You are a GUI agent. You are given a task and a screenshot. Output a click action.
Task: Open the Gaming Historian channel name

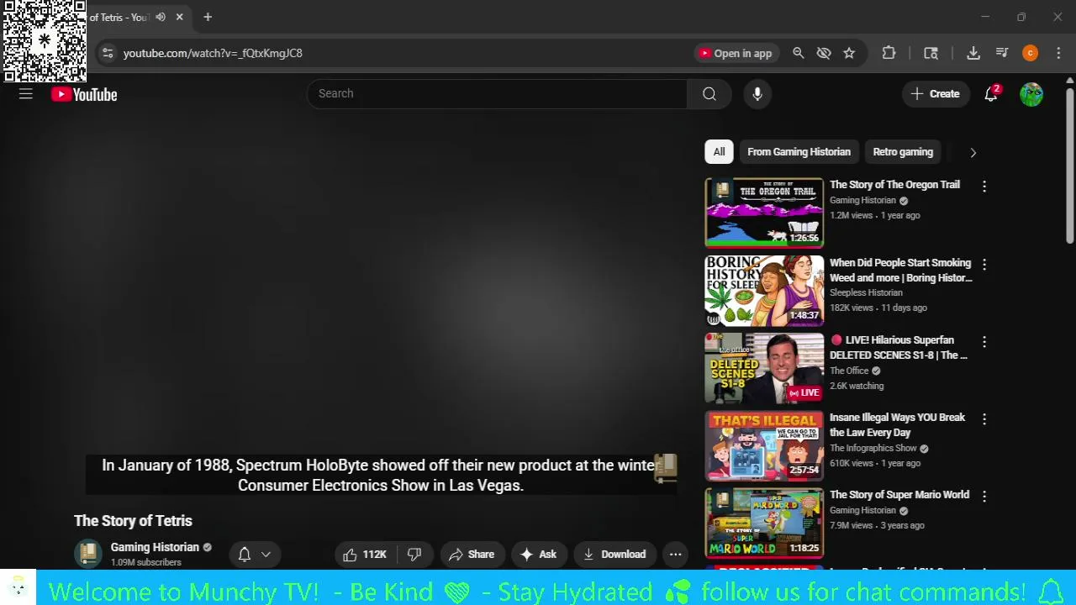155,547
